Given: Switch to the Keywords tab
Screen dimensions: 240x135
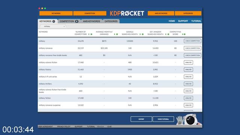Looking at the screenshot, I should (x=48, y=21).
